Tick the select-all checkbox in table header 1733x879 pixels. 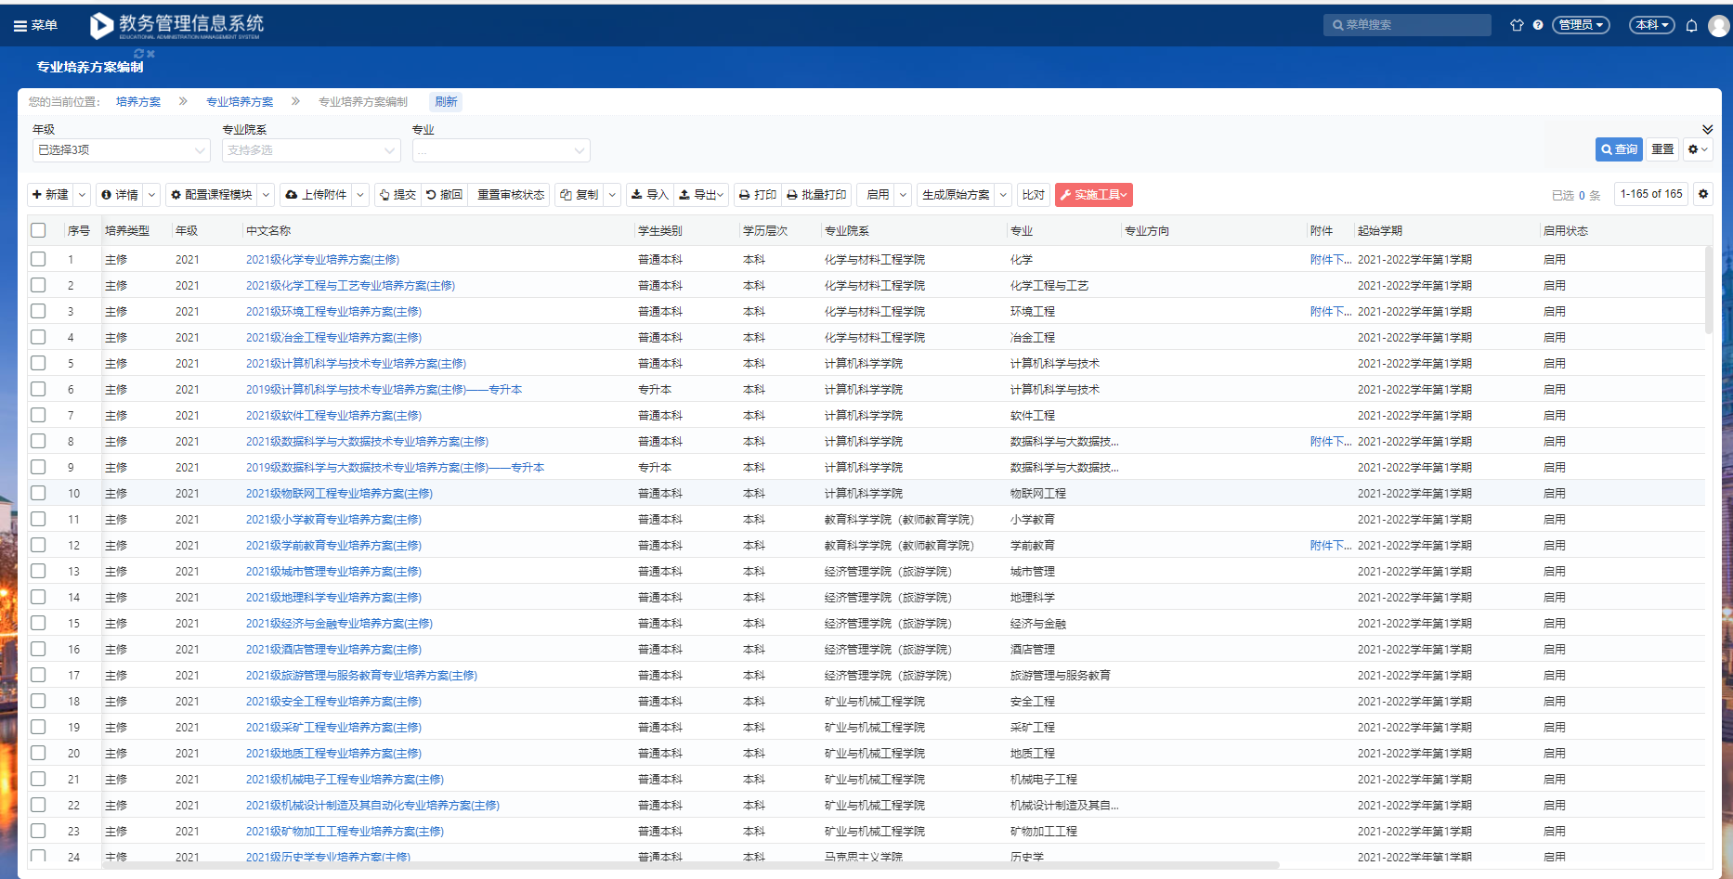pyautogui.click(x=38, y=230)
